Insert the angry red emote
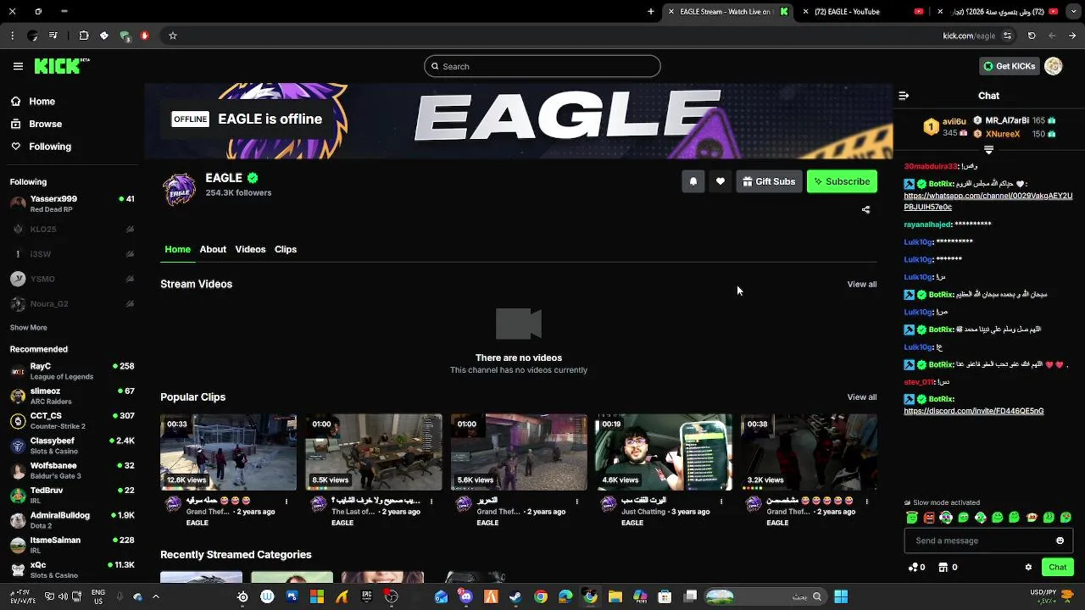The width and height of the screenshot is (1085, 610). click(x=929, y=517)
